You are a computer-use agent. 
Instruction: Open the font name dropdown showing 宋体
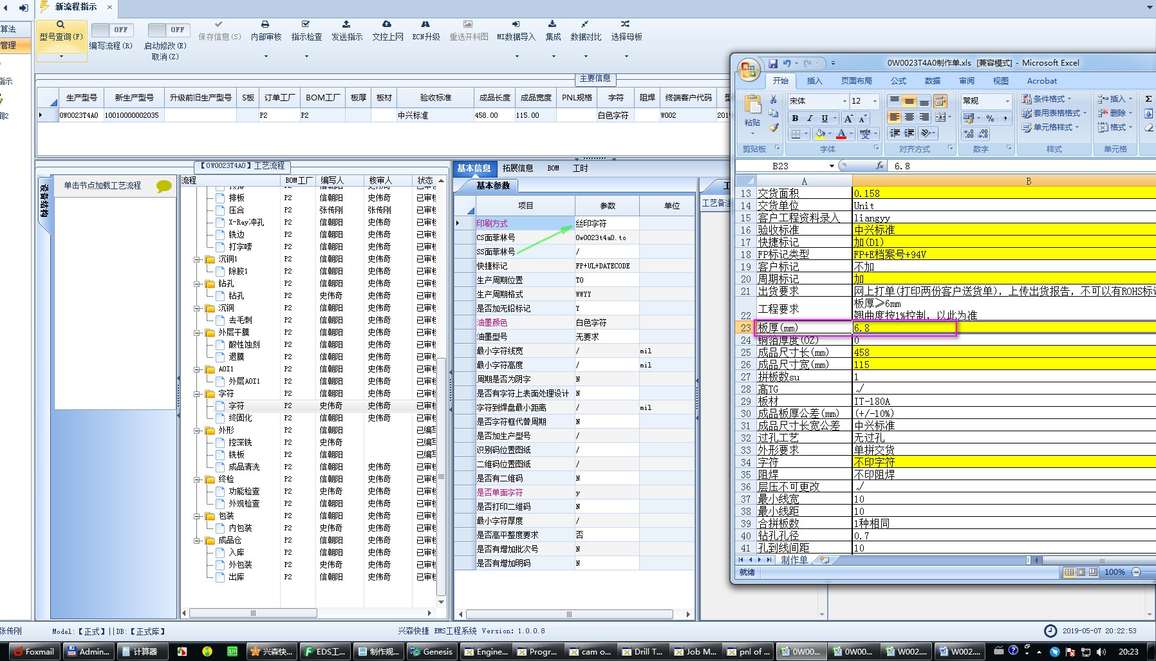(x=844, y=101)
